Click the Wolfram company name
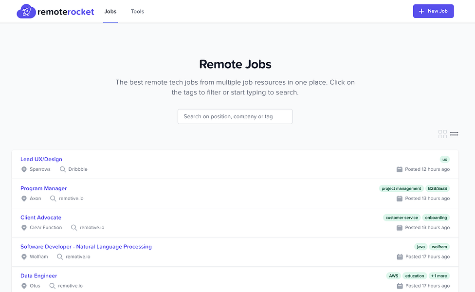The height and width of the screenshot is (292, 475). pyautogui.click(x=39, y=256)
